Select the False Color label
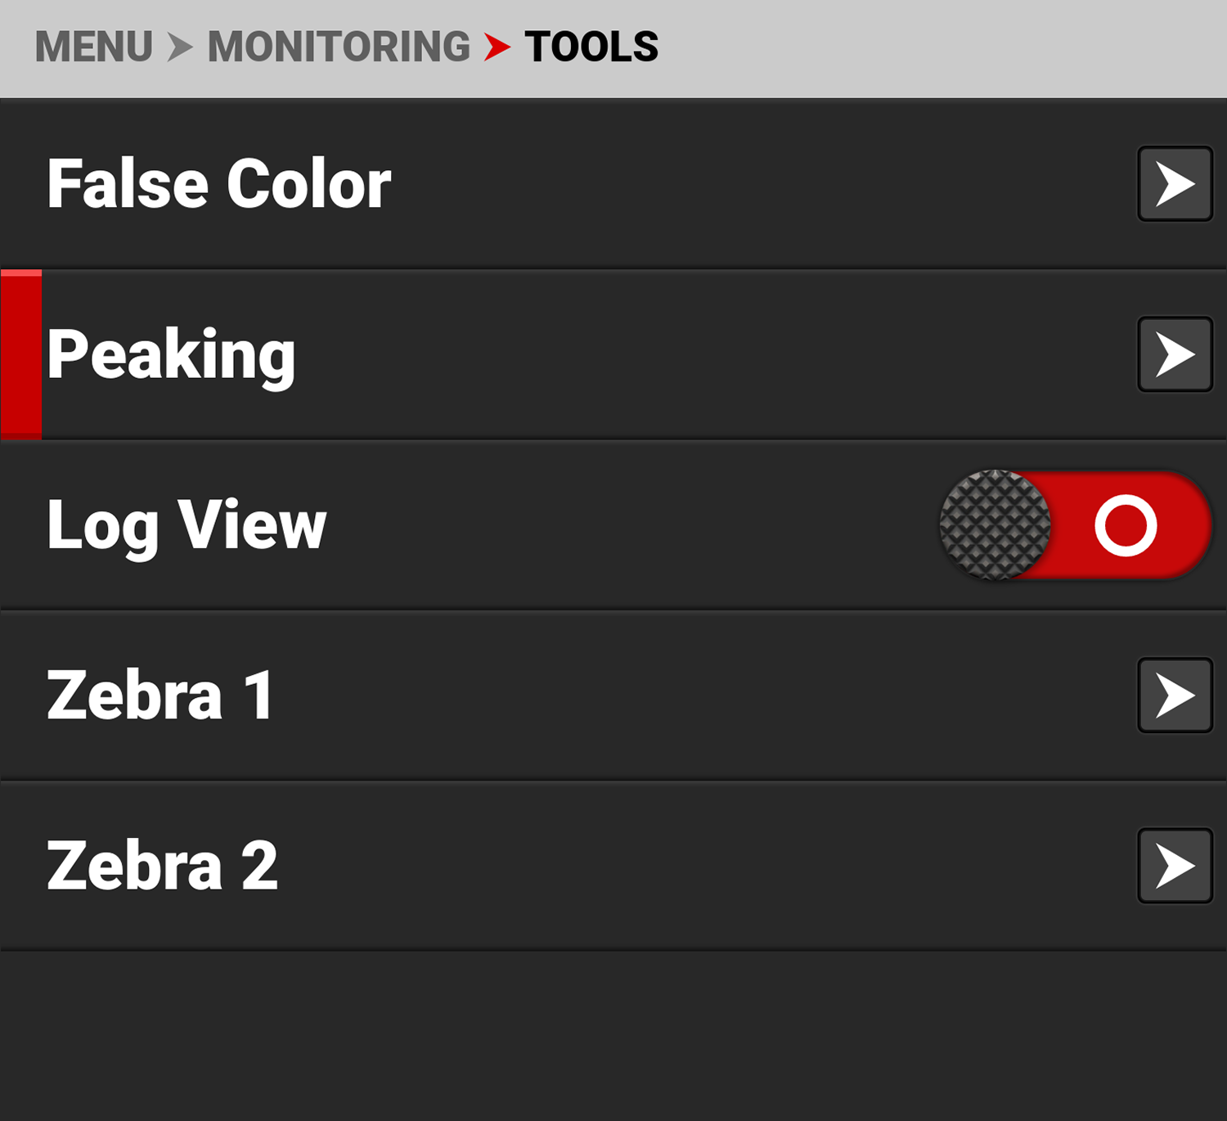The width and height of the screenshot is (1227, 1121). coord(219,184)
